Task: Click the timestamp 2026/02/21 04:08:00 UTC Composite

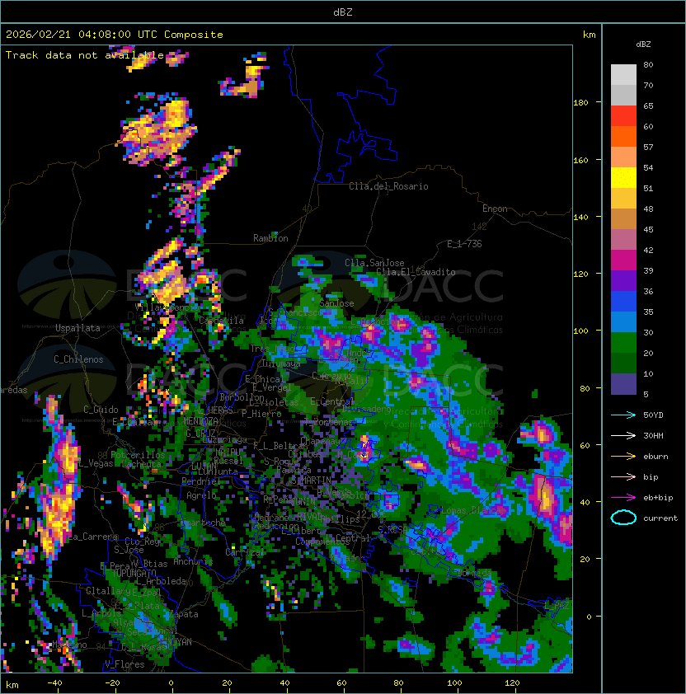Action: click(115, 35)
